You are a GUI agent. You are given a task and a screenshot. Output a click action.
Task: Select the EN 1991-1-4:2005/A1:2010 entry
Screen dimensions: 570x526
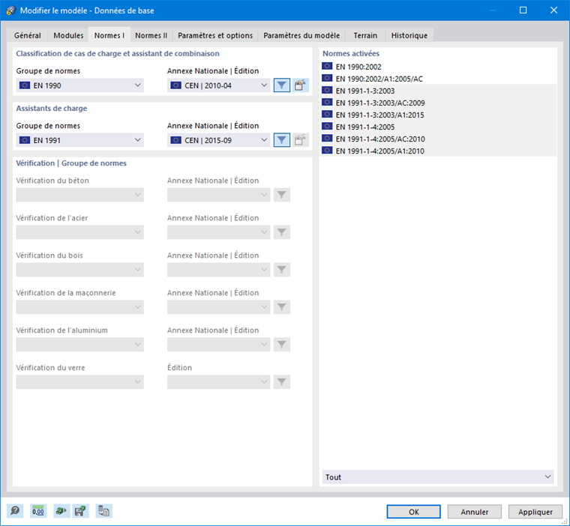pos(438,151)
